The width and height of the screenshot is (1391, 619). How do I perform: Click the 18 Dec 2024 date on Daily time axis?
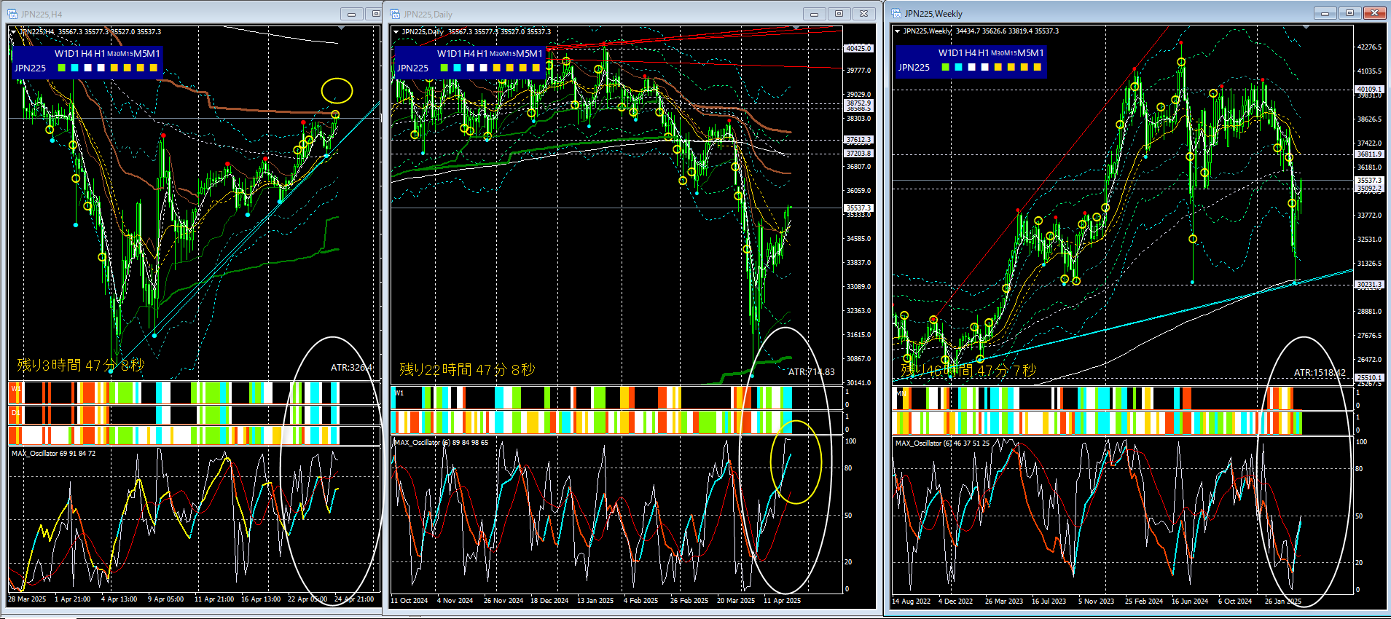tap(549, 601)
